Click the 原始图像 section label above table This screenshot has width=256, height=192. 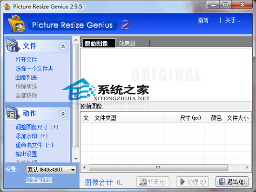coord(91,106)
